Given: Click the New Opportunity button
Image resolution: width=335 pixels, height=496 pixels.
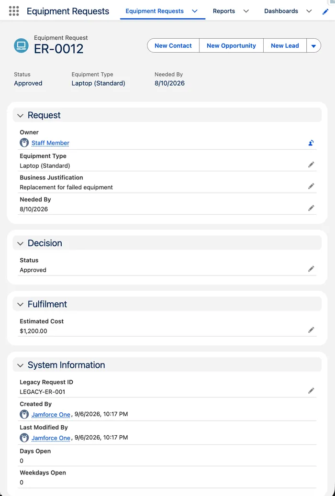Looking at the screenshot, I should (231, 45).
